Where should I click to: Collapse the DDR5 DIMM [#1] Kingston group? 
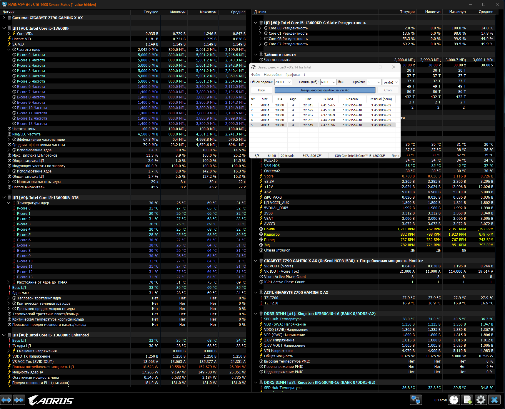pos(256,314)
